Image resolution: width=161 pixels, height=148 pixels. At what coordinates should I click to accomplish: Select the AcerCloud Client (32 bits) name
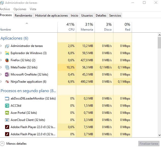click(x=28, y=120)
